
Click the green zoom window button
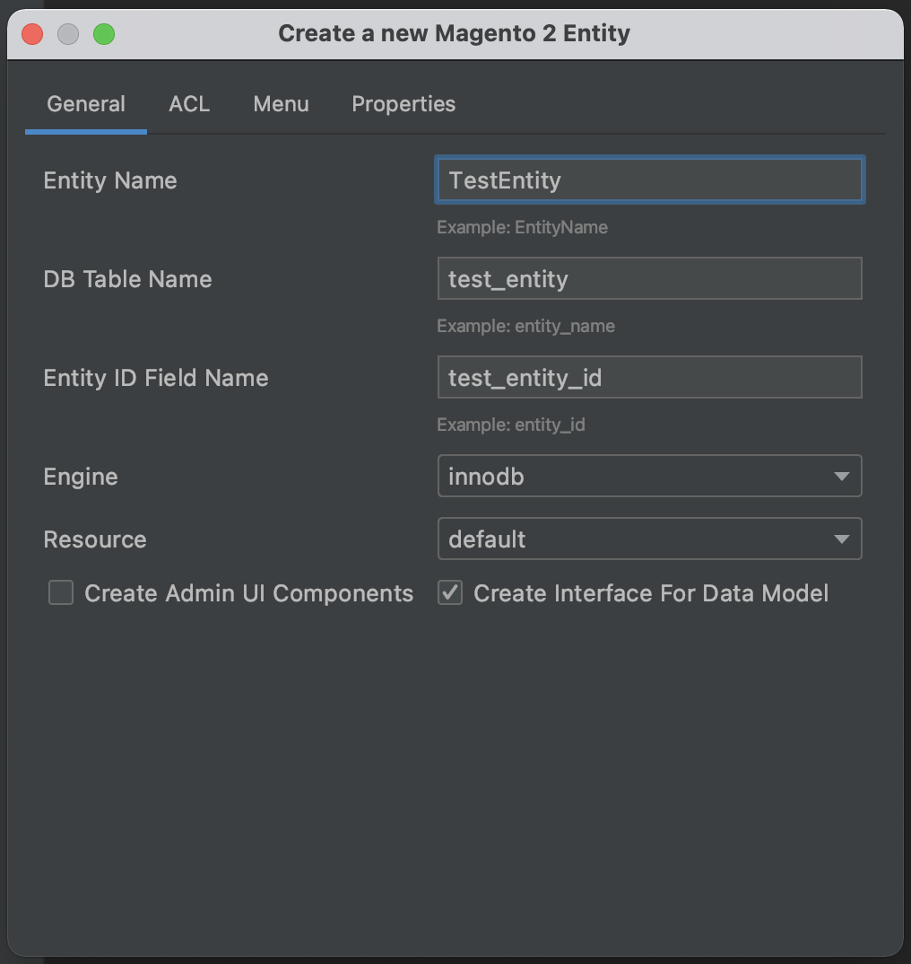[104, 34]
